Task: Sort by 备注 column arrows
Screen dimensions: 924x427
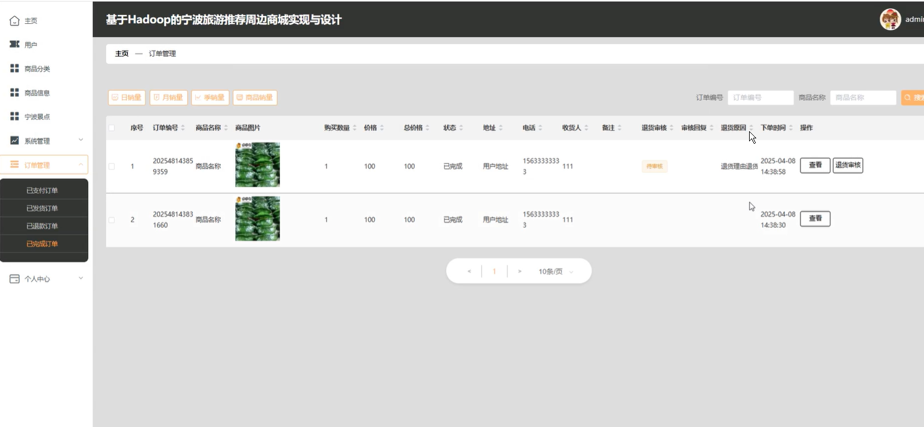Action: [x=620, y=128]
